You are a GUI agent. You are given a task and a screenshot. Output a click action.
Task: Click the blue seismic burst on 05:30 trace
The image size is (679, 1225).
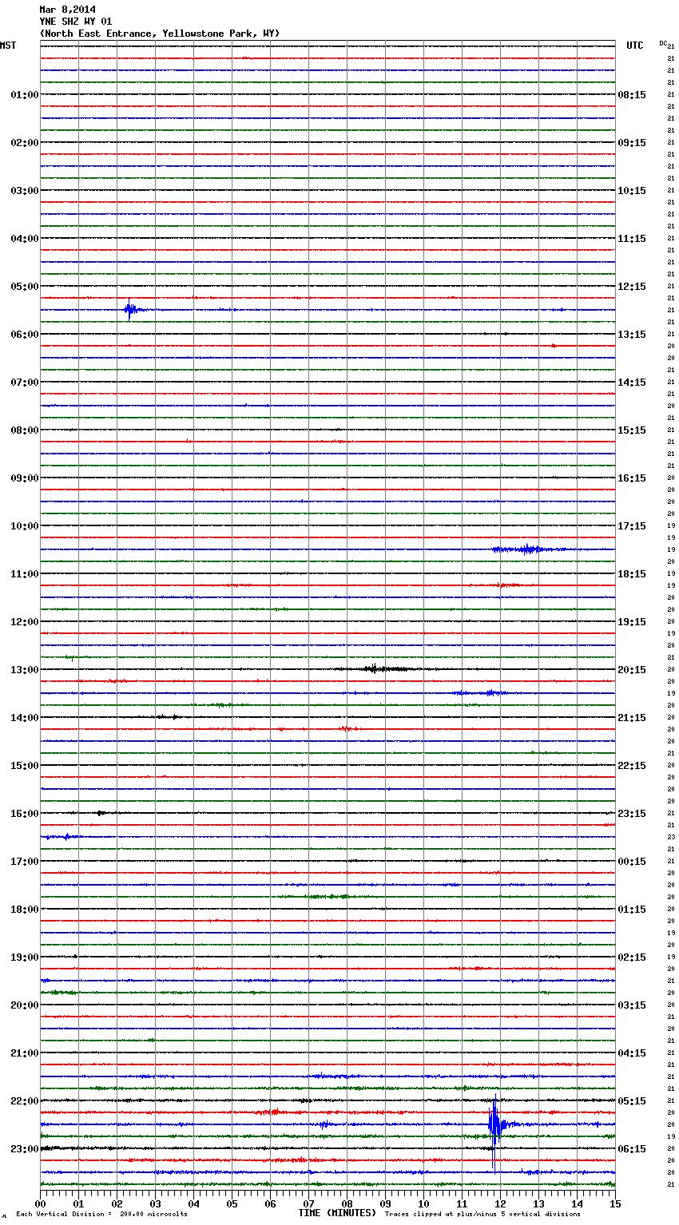pyautogui.click(x=132, y=309)
